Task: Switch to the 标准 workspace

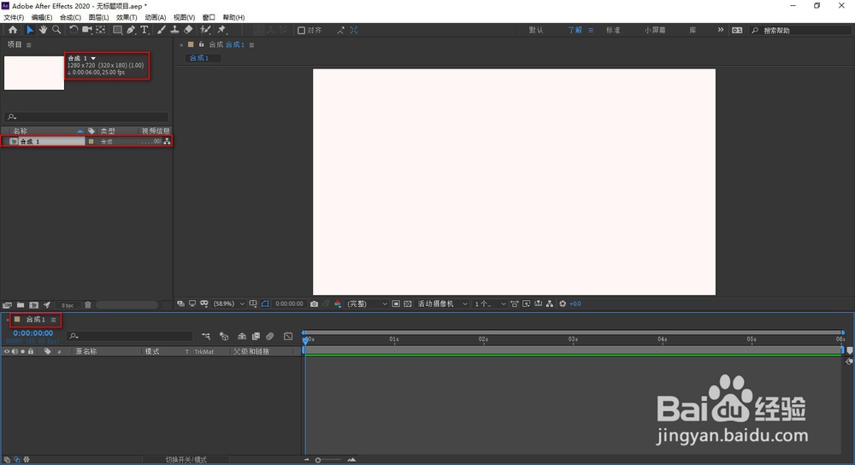Action: click(x=613, y=30)
